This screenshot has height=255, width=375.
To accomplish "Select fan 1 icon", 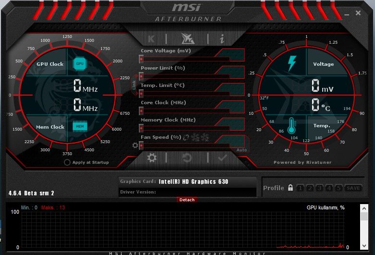I will pos(195,137).
